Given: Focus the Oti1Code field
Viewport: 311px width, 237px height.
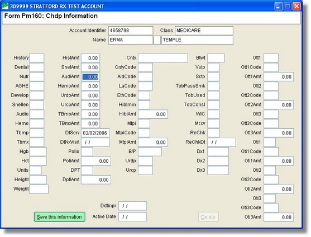Looking at the screenshot, I should tap(271, 151).
